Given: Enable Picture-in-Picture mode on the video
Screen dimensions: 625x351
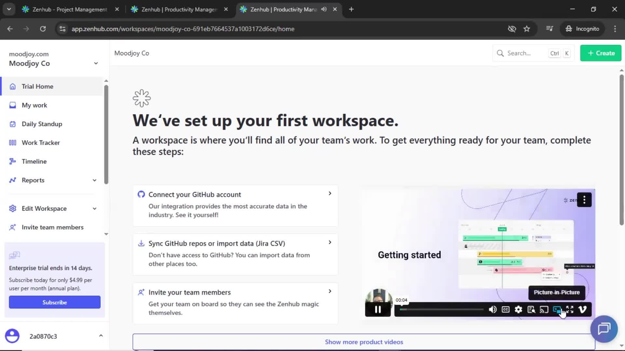Looking at the screenshot, I should [x=557, y=309].
